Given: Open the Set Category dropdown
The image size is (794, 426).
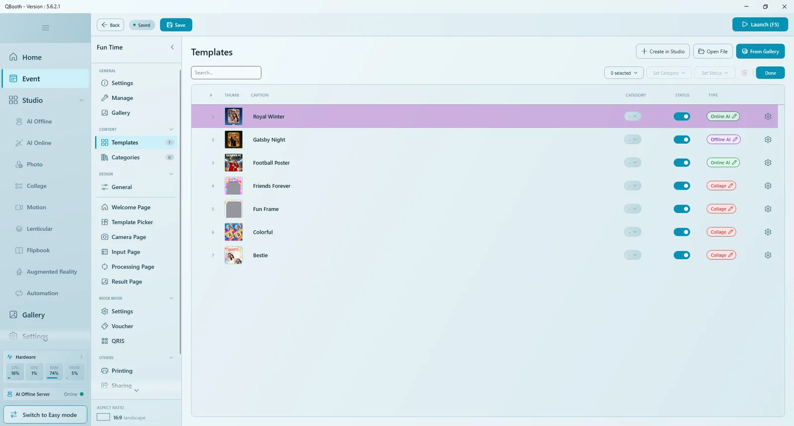Looking at the screenshot, I should [x=668, y=73].
